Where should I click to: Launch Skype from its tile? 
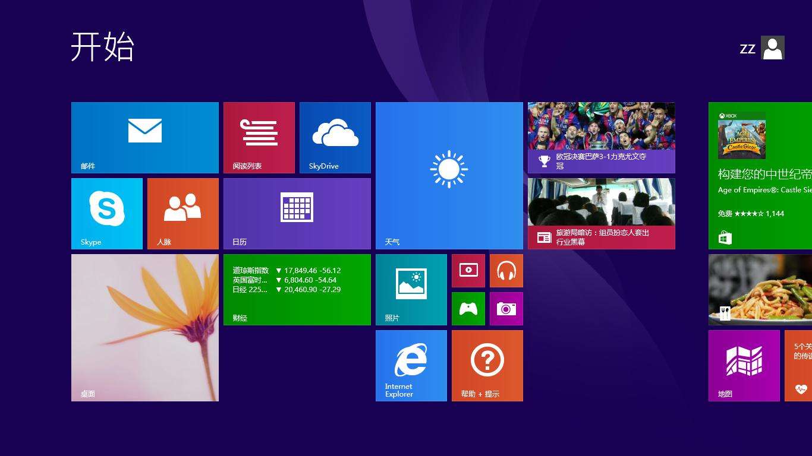point(107,213)
